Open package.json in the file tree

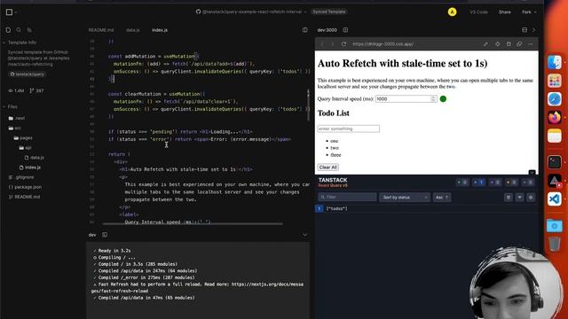(25, 187)
